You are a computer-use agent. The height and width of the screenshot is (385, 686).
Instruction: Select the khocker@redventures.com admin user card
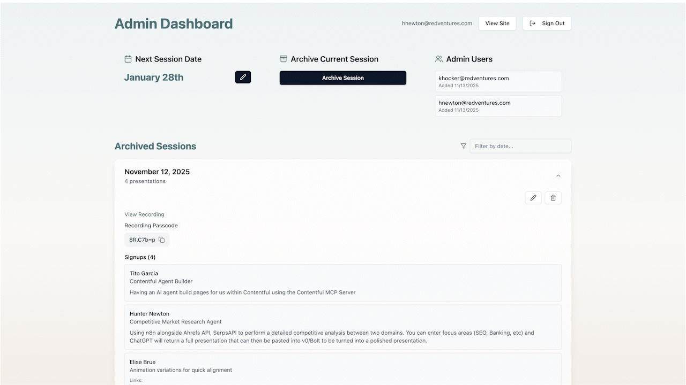click(x=498, y=81)
